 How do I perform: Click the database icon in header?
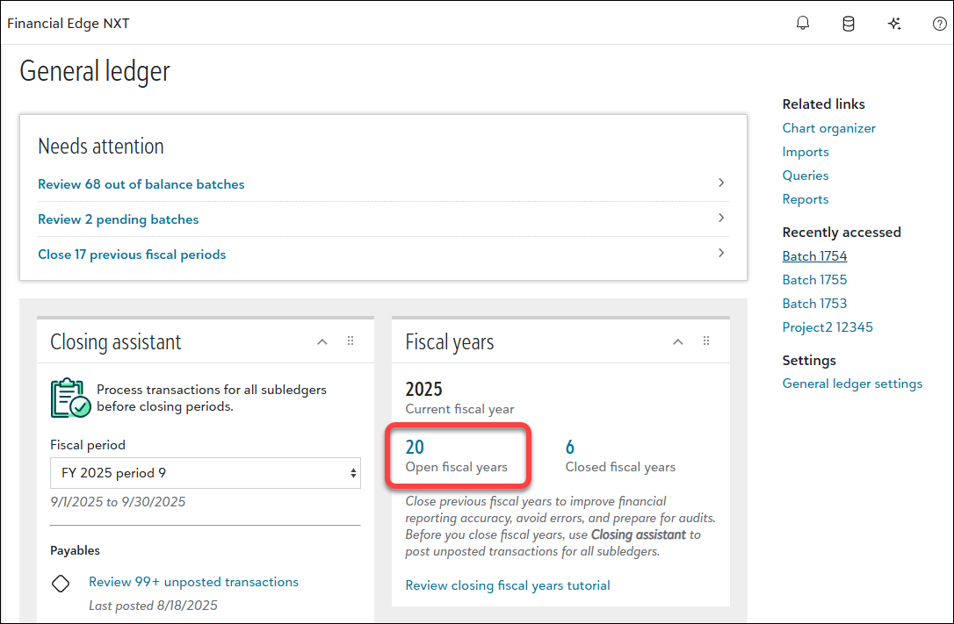[849, 24]
